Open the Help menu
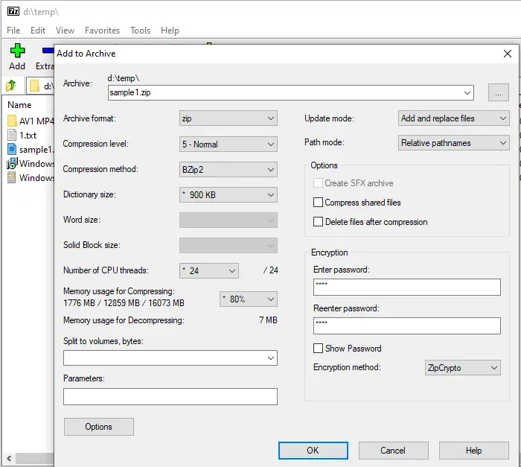Image resolution: width=521 pixels, height=467 pixels. tap(170, 31)
